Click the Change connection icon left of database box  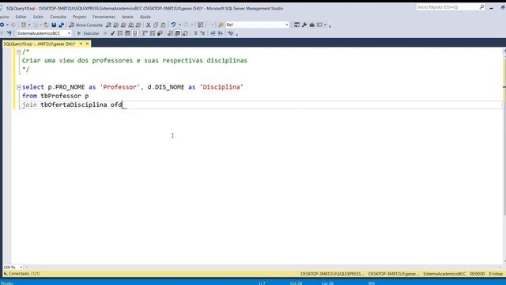point(9,33)
